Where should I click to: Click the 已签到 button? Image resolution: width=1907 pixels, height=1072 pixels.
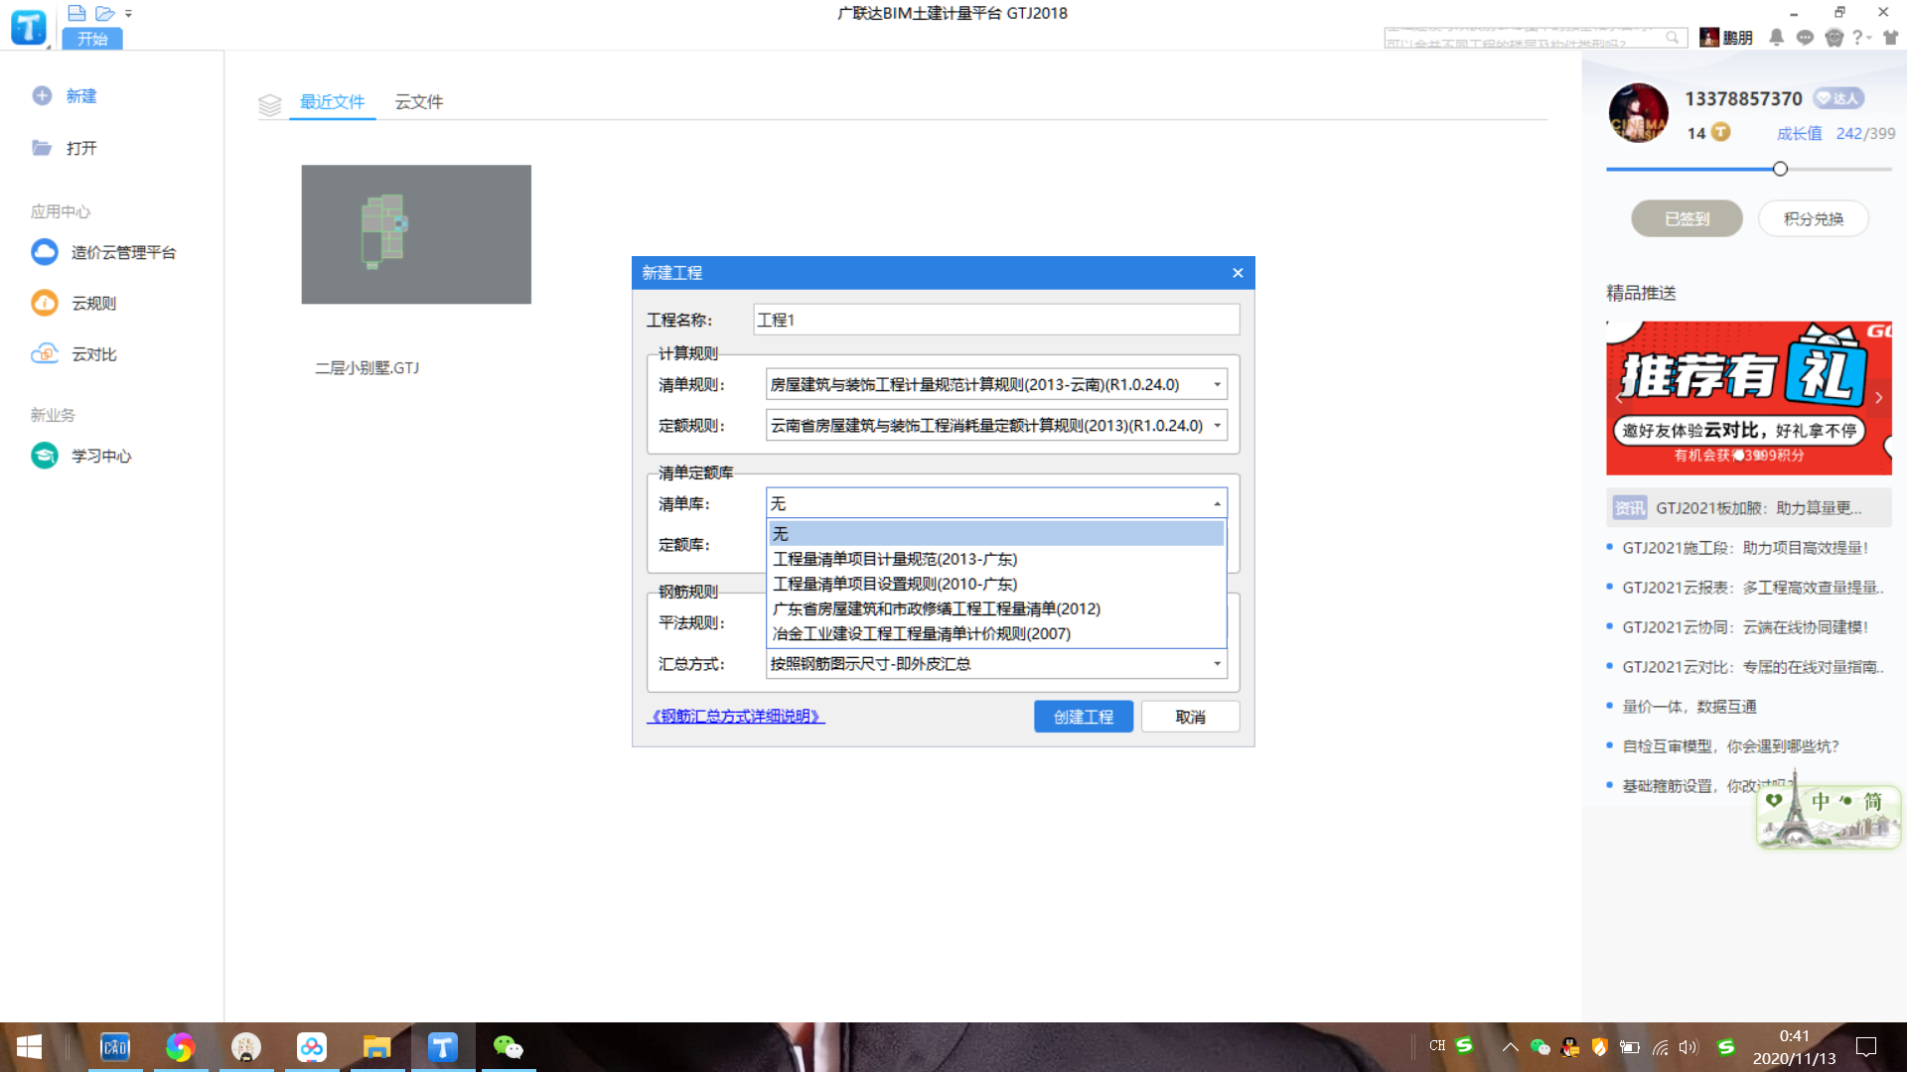pyautogui.click(x=1687, y=218)
